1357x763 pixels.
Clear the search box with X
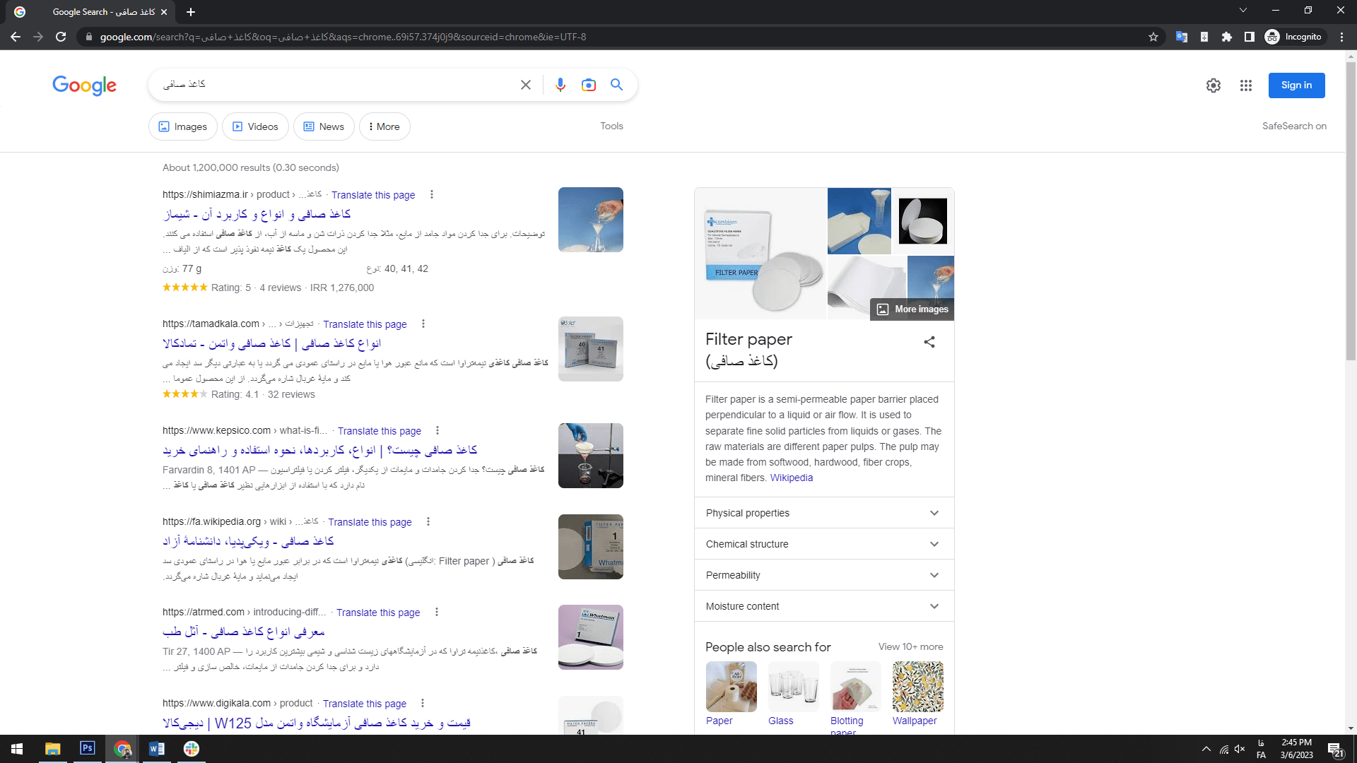526,85
